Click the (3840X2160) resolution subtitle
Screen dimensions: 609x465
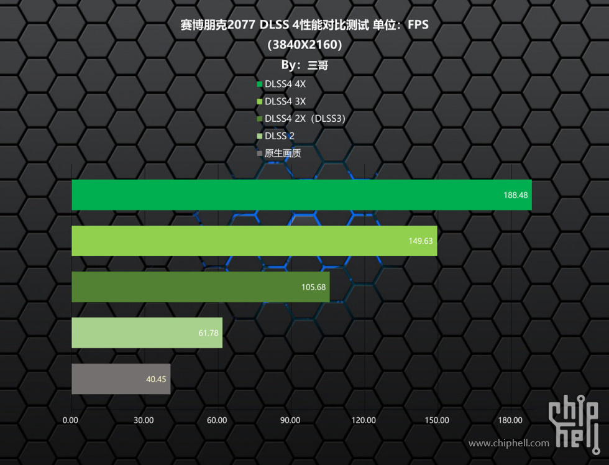click(305, 45)
